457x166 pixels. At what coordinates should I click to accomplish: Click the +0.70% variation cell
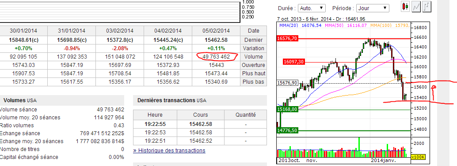[23, 48]
